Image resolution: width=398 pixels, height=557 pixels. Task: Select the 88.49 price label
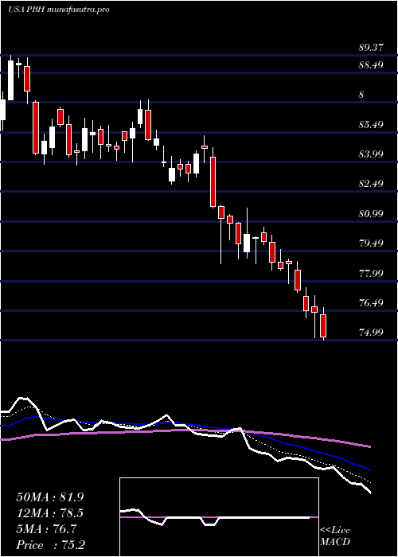pyautogui.click(x=371, y=65)
